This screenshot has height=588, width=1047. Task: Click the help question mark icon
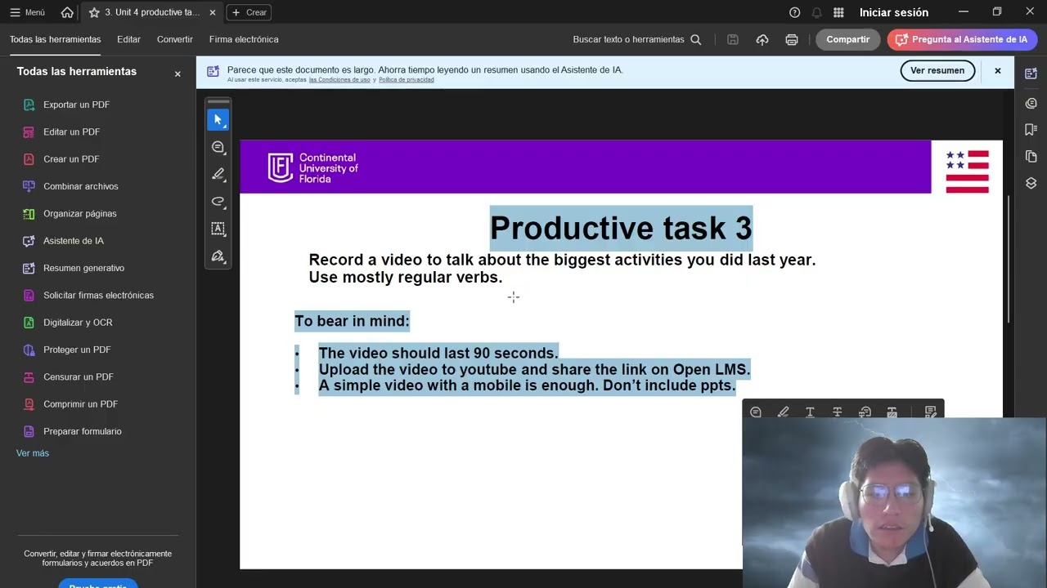click(x=794, y=12)
